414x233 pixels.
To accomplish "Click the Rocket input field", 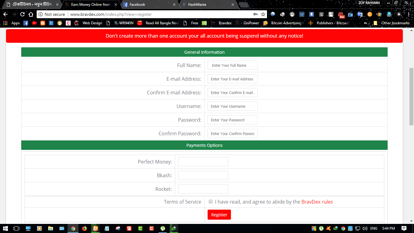I will 203,189.
